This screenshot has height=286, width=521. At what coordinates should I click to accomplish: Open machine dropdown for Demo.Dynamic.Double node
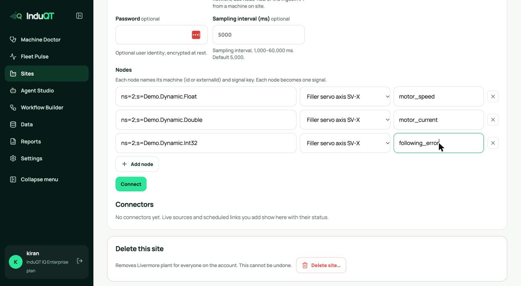pyautogui.click(x=345, y=120)
